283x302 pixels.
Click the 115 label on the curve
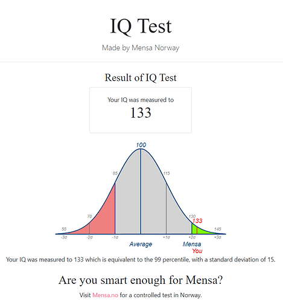pos(167,173)
